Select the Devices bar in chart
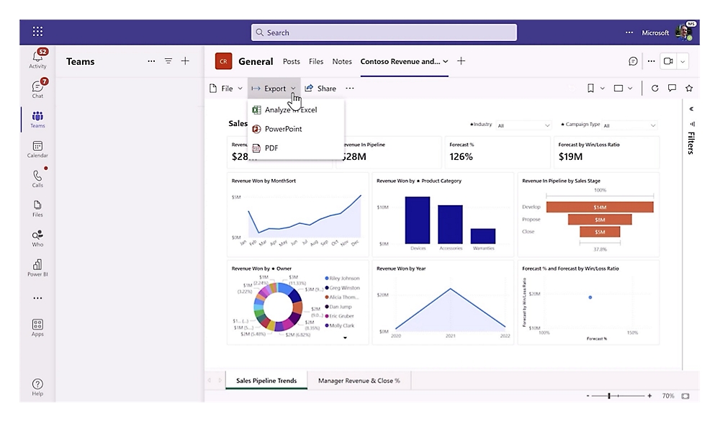720x422 pixels. pos(418,220)
